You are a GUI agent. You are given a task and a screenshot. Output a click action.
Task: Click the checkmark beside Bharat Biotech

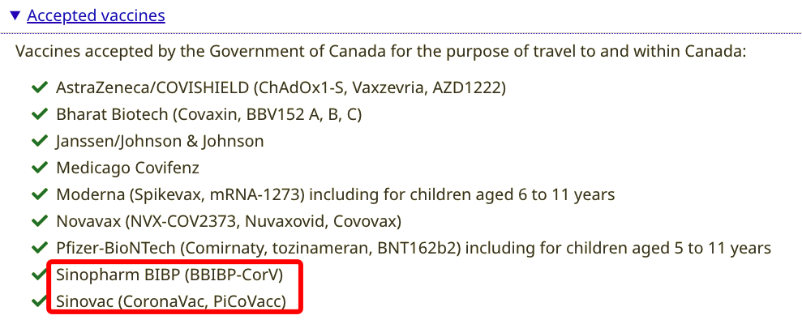coord(38,114)
